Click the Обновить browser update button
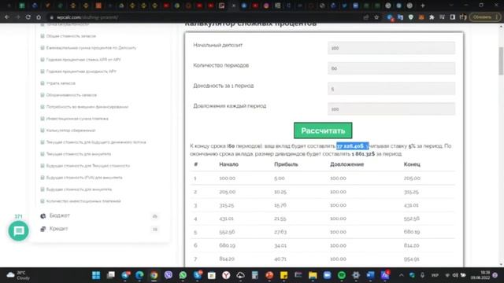Screen dimensions: 504x283 [485, 17]
